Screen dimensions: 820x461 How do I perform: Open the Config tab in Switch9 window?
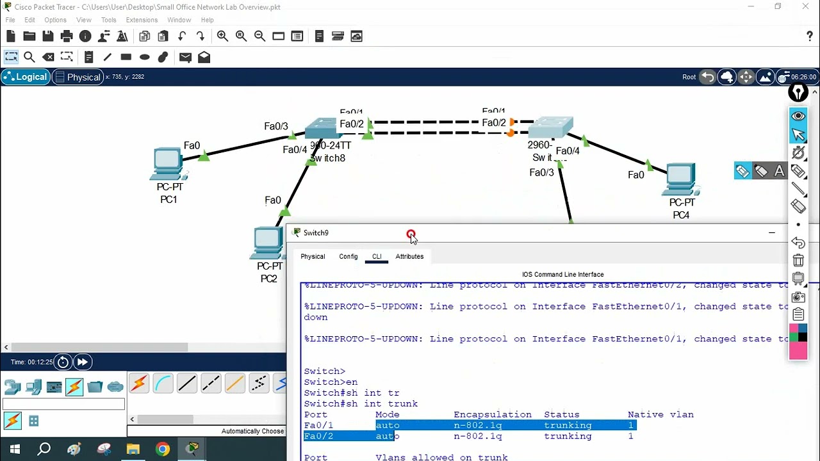(x=348, y=256)
